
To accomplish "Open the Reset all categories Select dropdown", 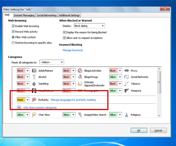I will (52, 62).
